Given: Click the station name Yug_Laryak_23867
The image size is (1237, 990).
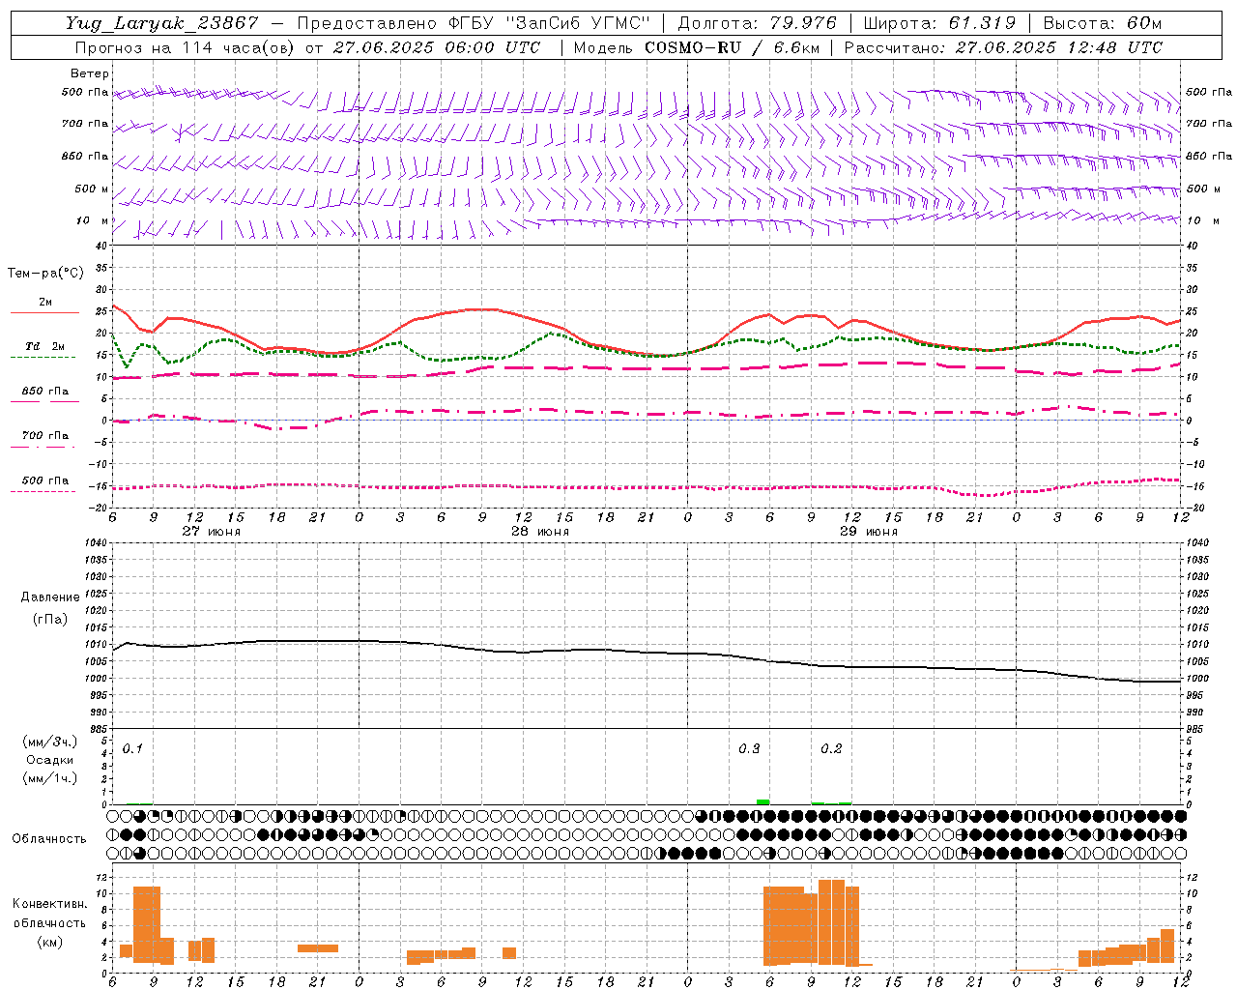Looking at the screenshot, I should [161, 23].
